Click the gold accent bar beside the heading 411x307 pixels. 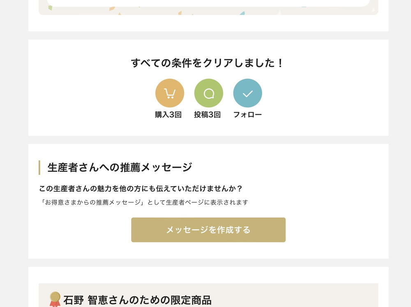[x=39, y=167]
